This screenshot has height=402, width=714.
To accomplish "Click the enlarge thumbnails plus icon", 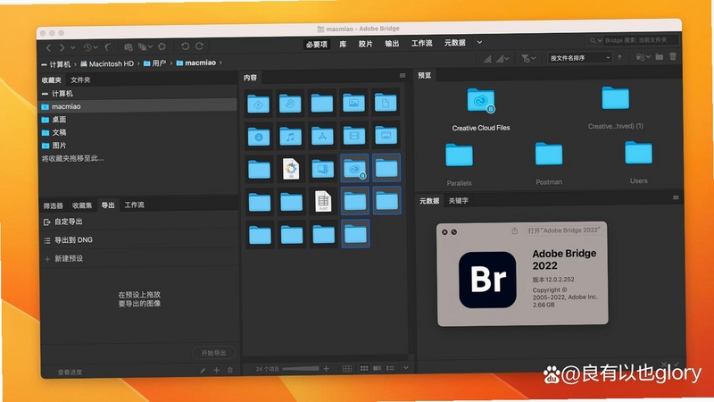I will pos(326,369).
